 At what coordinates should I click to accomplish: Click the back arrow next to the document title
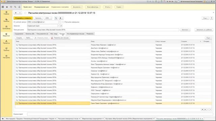tap(16, 13)
